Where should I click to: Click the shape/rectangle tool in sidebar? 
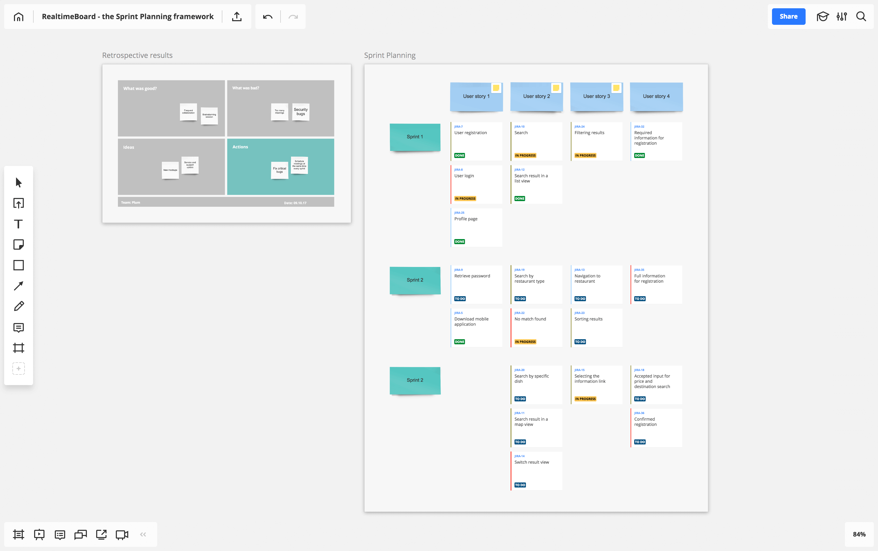[18, 265]
